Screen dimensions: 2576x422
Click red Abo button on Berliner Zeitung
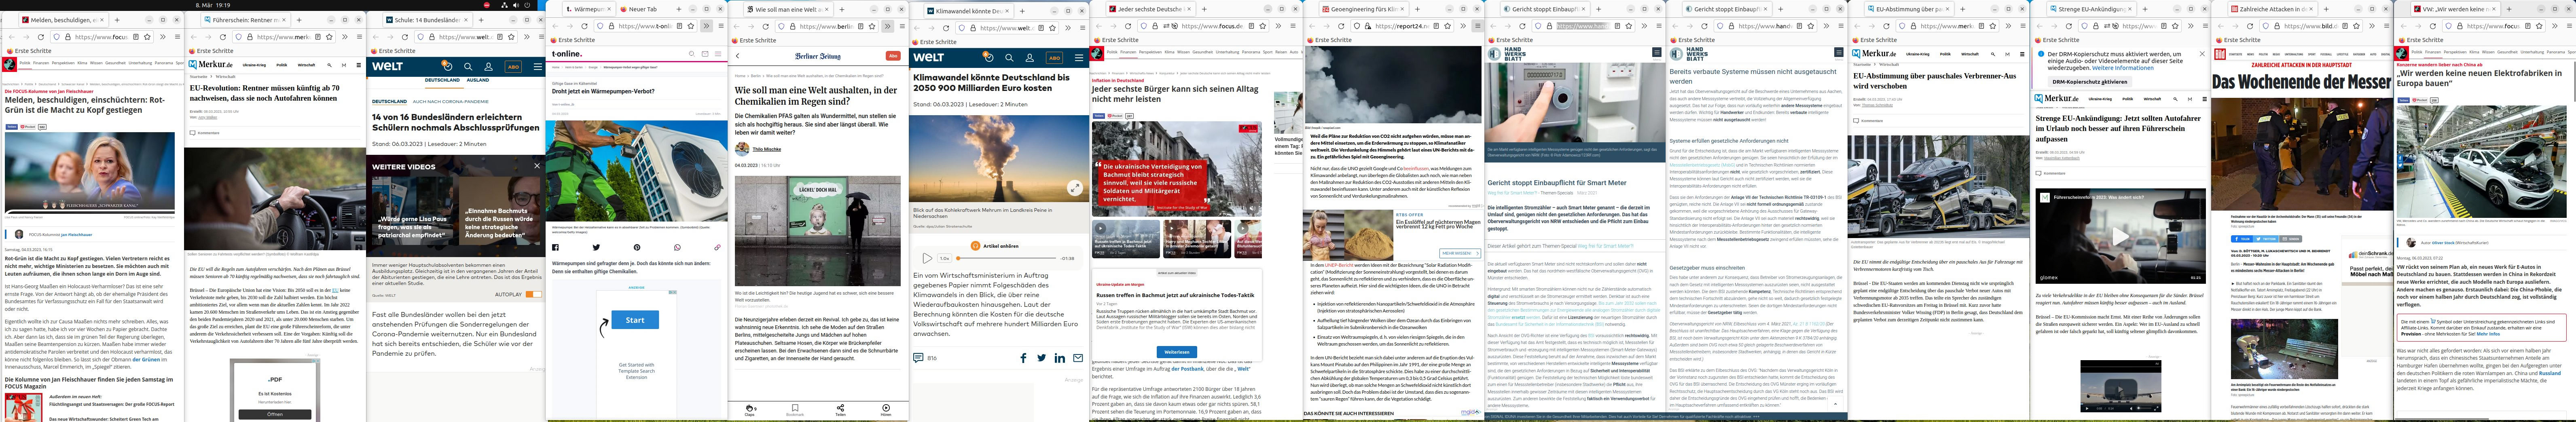click(x=893, y=56)
